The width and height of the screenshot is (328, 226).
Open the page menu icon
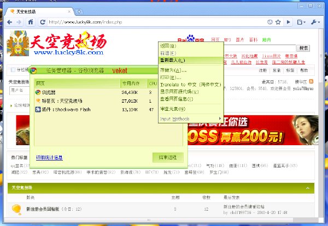tap(301, 22)
